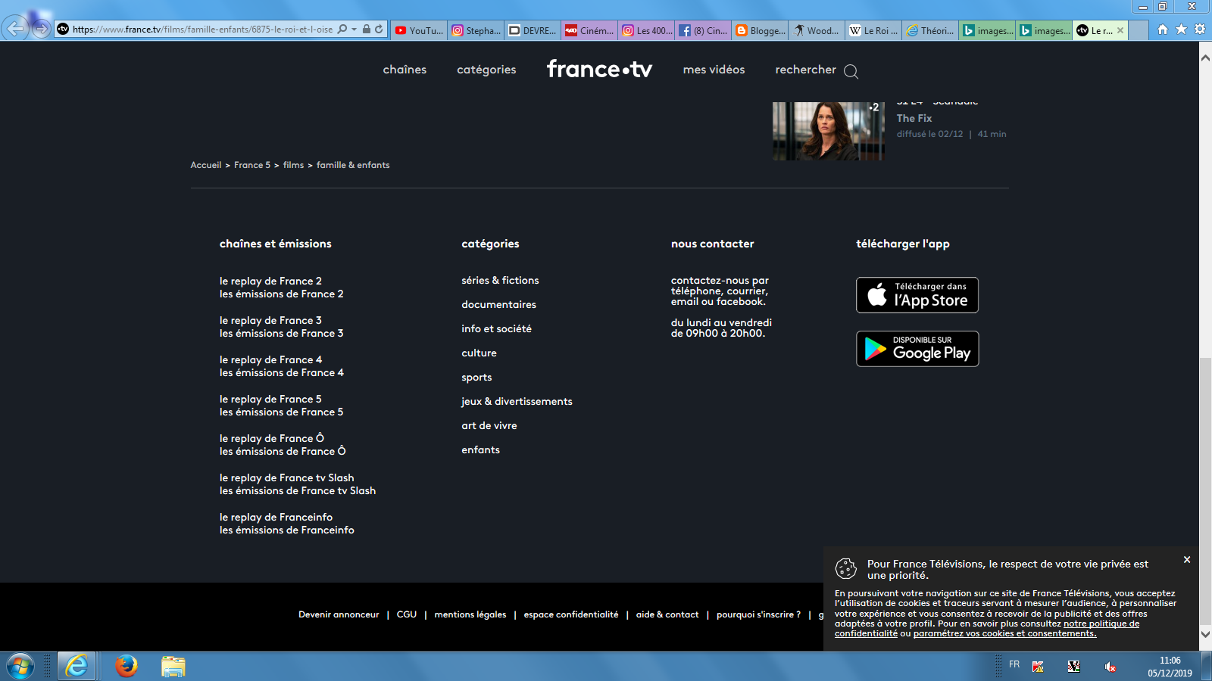Open paramétrez vos cookies et consentements link
Viewport: 1212px width, 681px height.
(x=1004, y=634)
